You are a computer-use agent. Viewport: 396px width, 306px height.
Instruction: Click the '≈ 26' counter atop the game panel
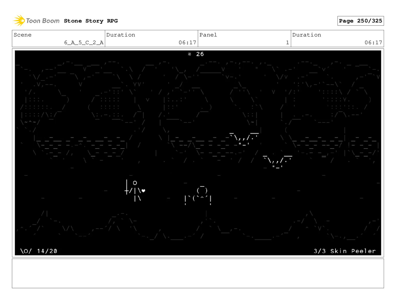click(196, 54)
